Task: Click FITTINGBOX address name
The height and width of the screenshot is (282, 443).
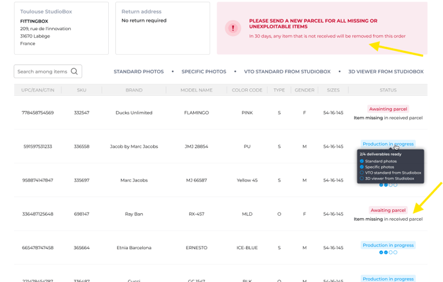Action: [34, 21]
